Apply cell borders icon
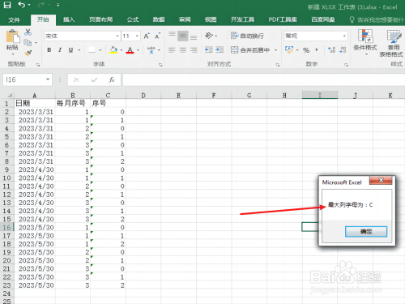405x304 pixels. 92,50
